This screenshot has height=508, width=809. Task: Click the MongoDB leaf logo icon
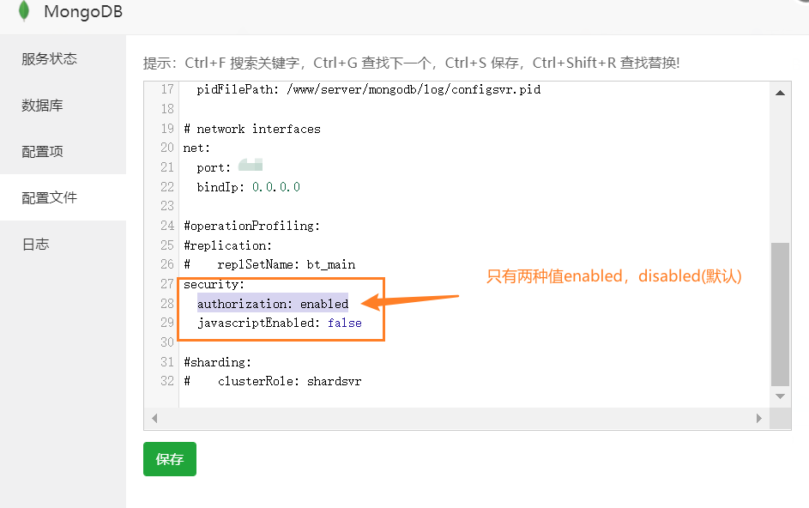point(24,11)
